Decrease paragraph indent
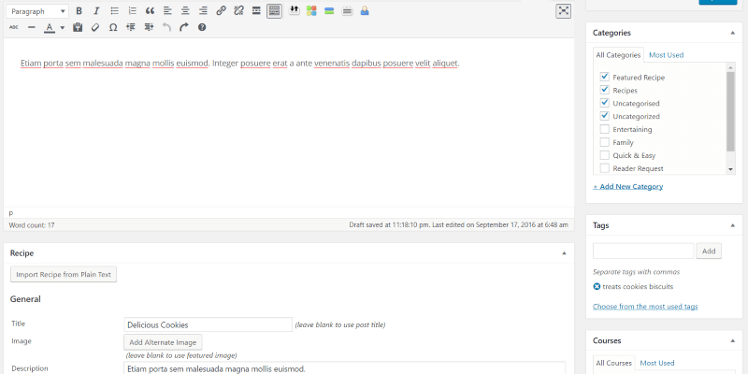Image resolution: width=748 pixels, height=374 pixels. tap(131, 28)
